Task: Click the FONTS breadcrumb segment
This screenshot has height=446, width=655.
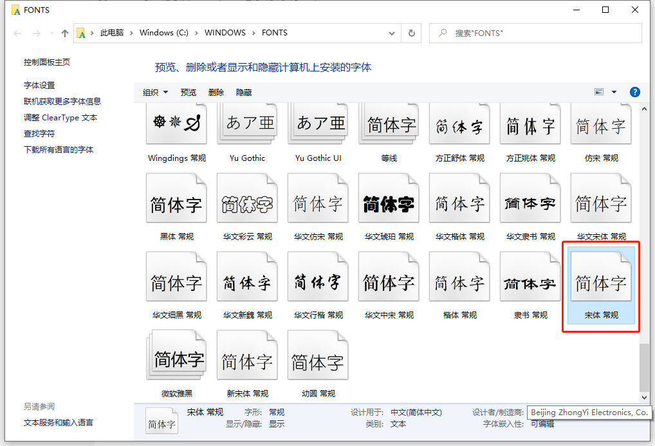Action: pos(275,33)
